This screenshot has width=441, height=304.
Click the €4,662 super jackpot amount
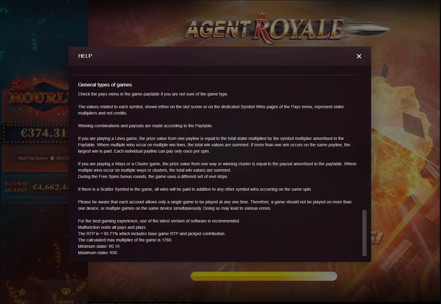[51, 187]
